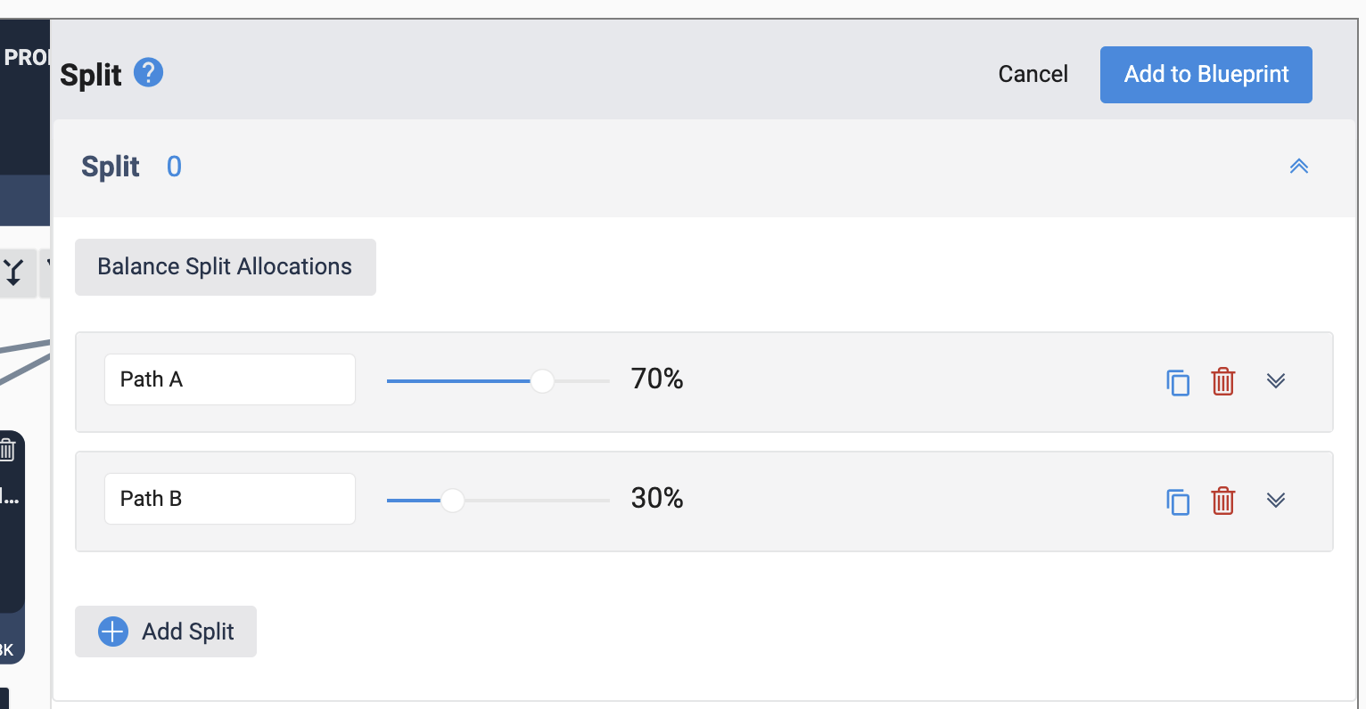The image size is (1366, 709).
Task: Delete Path A with the red trash icon
Action: pos(1223,381)
